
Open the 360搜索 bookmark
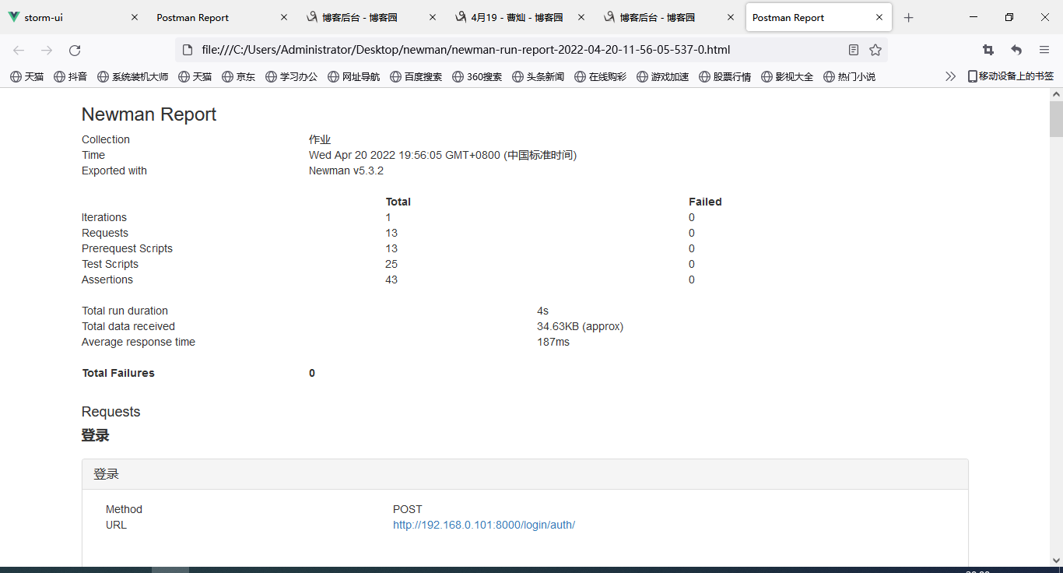(476, 76)
